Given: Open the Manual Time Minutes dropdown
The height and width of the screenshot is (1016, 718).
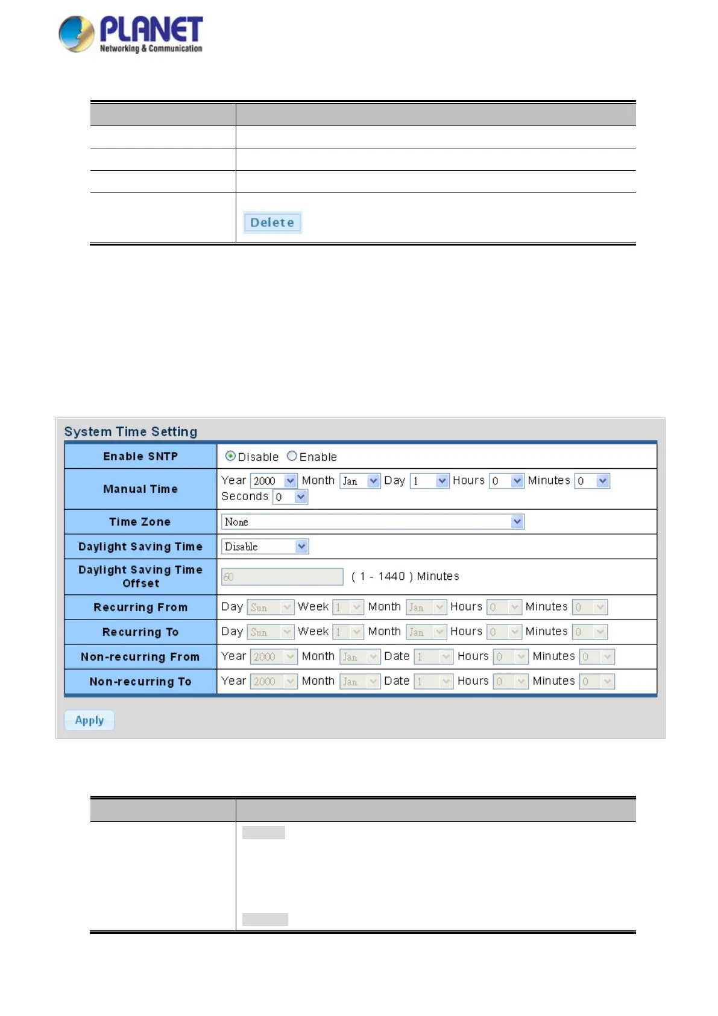Looking at the screenshot, I should click(x=592, y=481).
